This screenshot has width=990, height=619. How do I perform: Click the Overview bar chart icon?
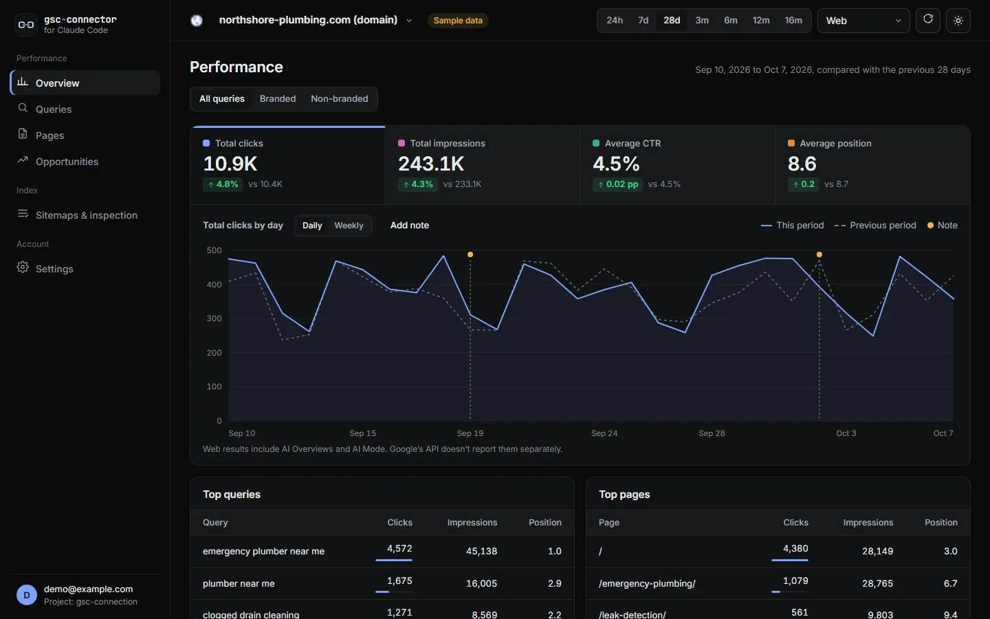tap(23, 83)
